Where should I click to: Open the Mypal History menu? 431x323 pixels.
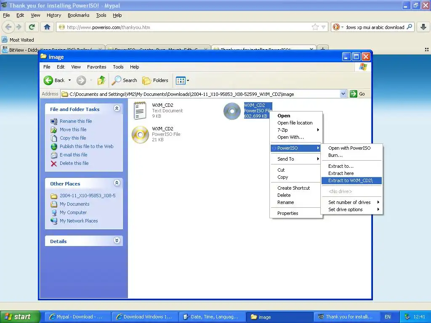pos(53,15)
